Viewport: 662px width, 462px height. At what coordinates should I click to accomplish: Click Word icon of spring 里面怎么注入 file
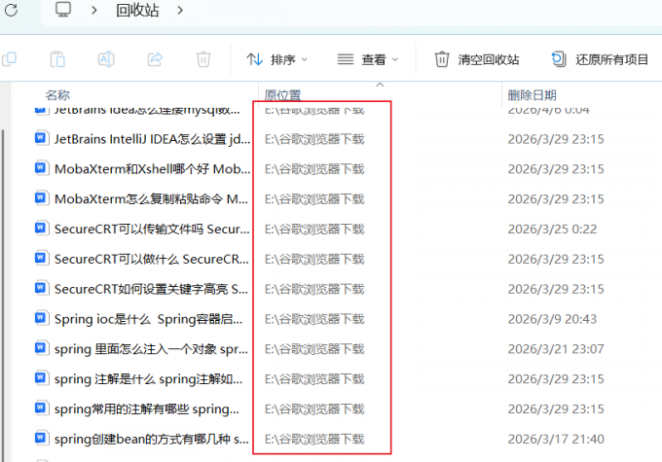pyautogui.click(x=41, y=348)
